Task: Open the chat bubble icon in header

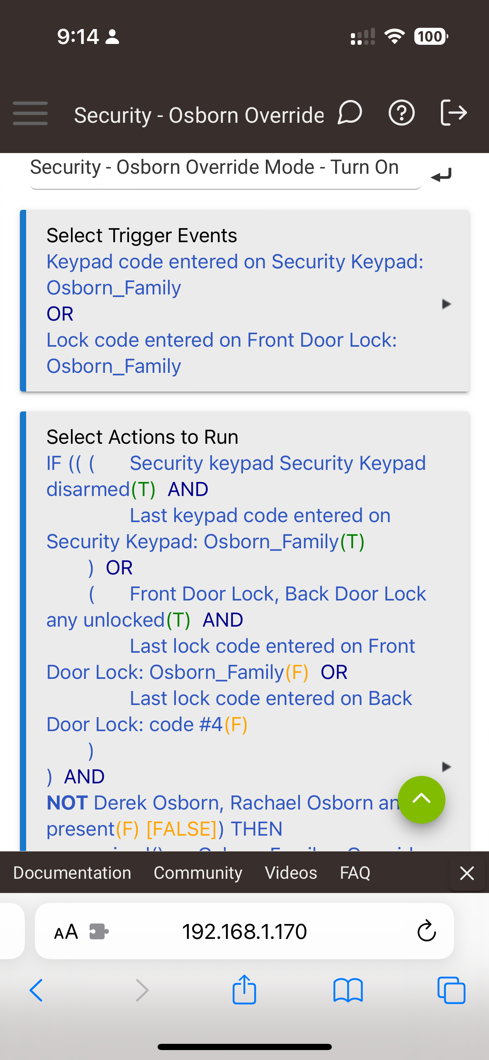Action: (350, 113)
